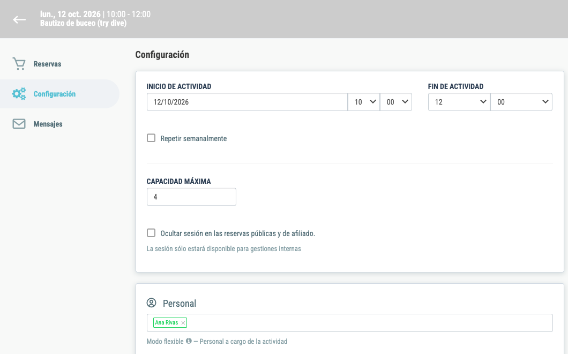
Task: Enable Repetir semanalmente checkbox
Action: (151, 138)
